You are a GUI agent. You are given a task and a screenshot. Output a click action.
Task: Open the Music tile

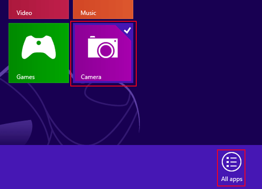(103, 10)
